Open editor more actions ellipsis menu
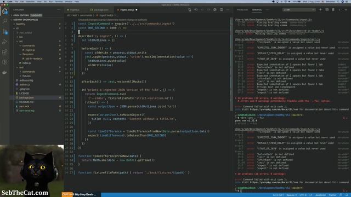The height and width of the screenshot is (197, 351). click(228, 10)
